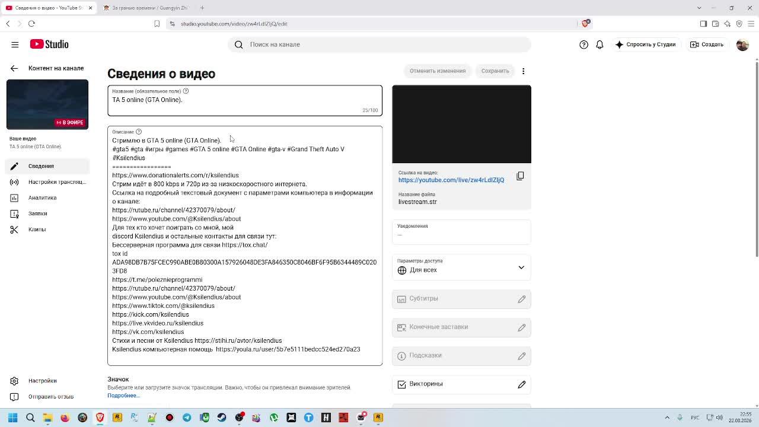Click the Сохранить button
This screenshot has height=427, width=759.
495,71
